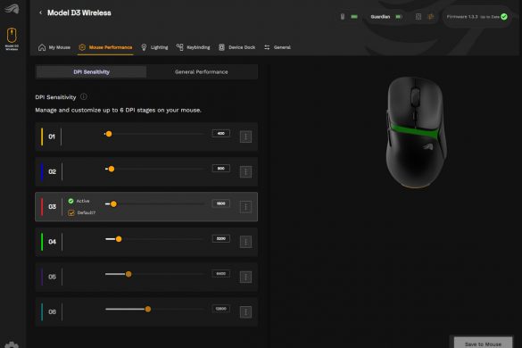Select the stage 01 yellow color bar
522x348 pixels.
point(42,137)
